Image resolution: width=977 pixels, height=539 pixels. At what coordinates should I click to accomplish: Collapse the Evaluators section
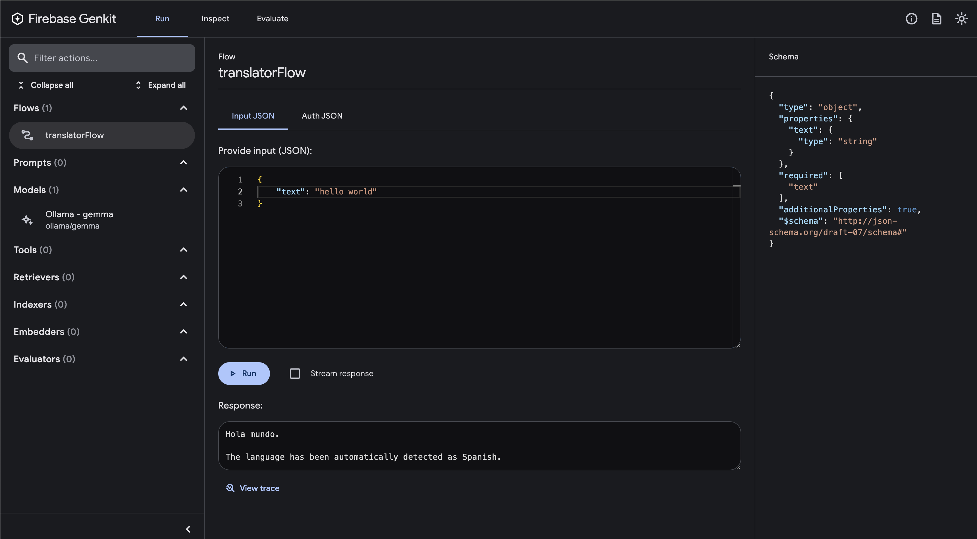184,359
